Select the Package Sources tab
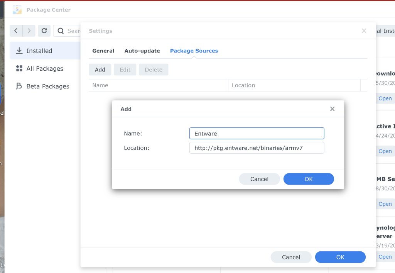The image size is (395, 273). tap(194, 51)
